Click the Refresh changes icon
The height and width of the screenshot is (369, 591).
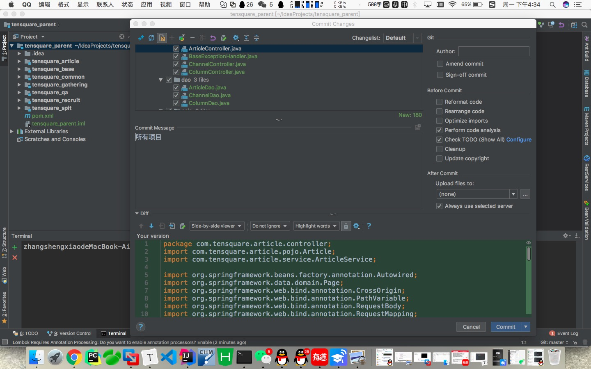coord(151,38)
